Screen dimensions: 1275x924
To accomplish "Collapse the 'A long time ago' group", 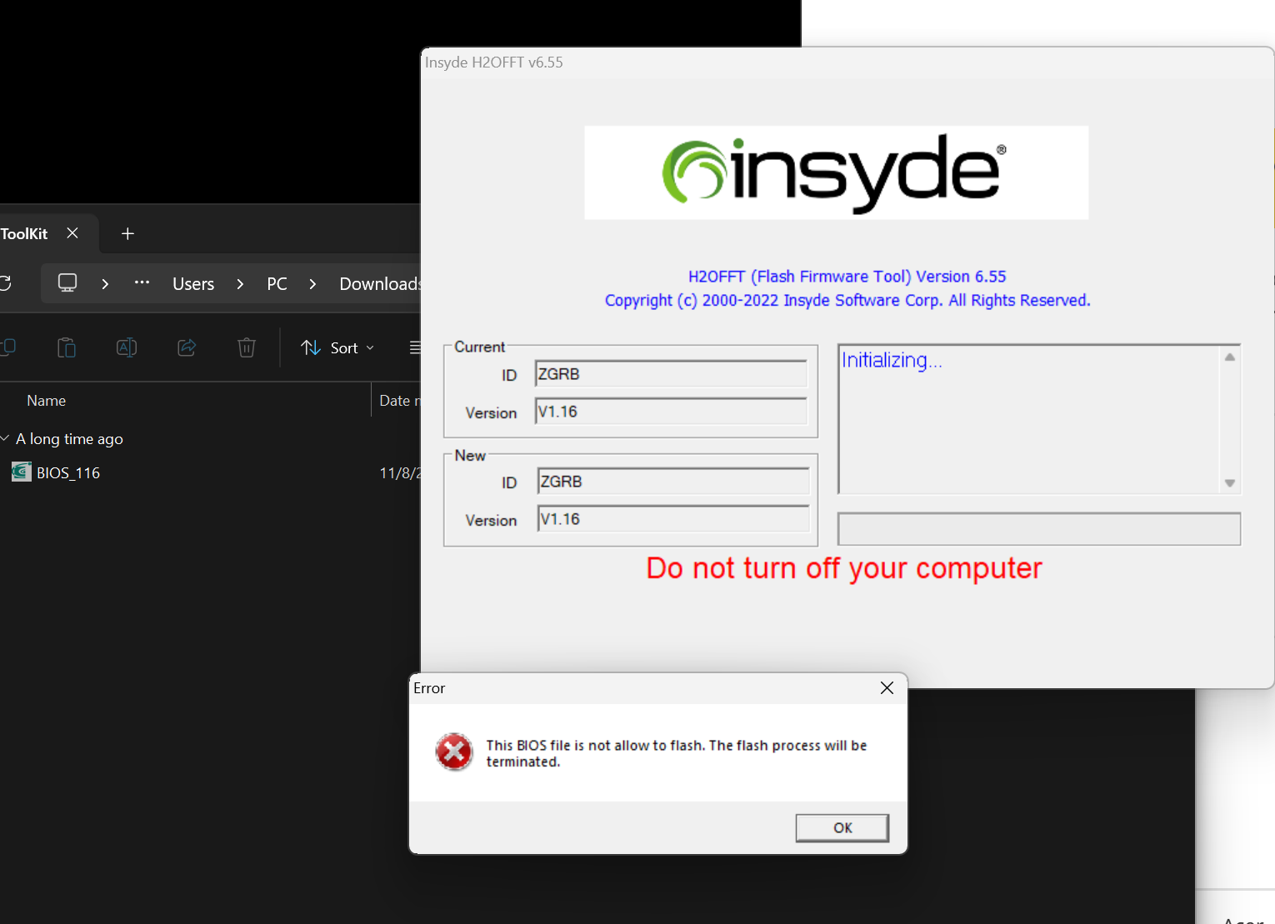I will tap(5, 438).
